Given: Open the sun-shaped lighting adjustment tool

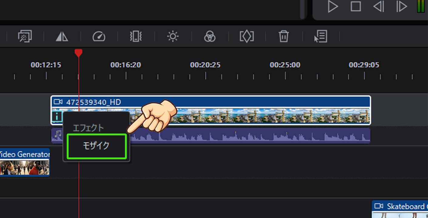Looking at the screenshot, I should tap(173, 37).
